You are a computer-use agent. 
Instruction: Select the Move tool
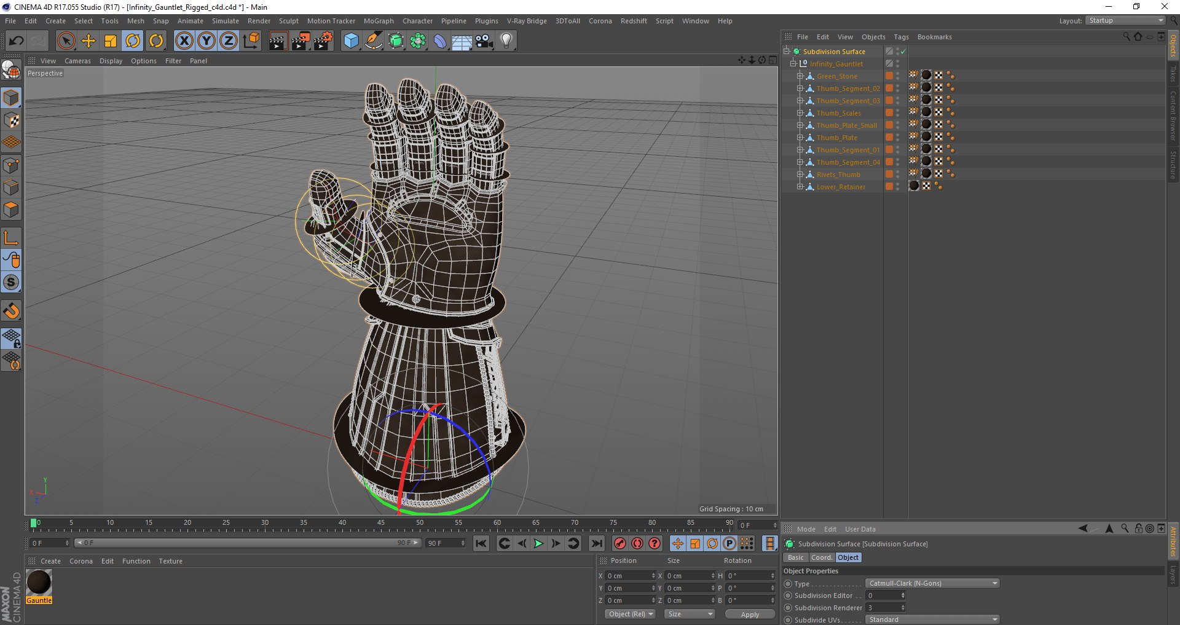click(88, 41)
